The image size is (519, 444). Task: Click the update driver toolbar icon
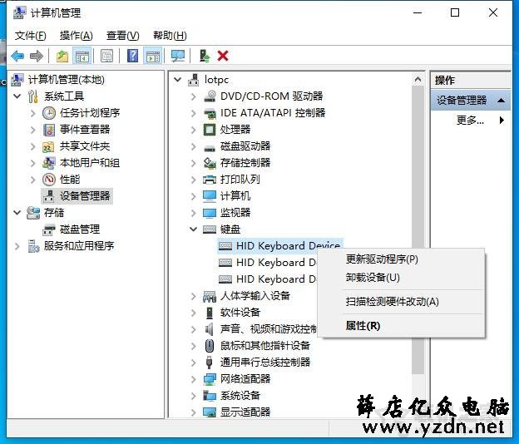(205, 56)
